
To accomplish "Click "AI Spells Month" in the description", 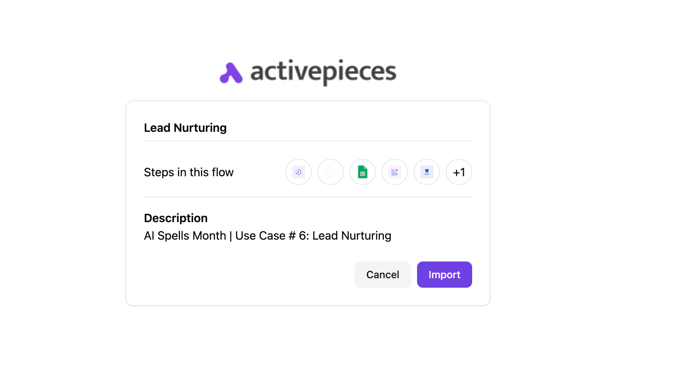I will coord(185,236).
